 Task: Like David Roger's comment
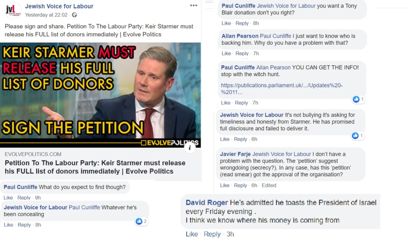click(192, 234)
